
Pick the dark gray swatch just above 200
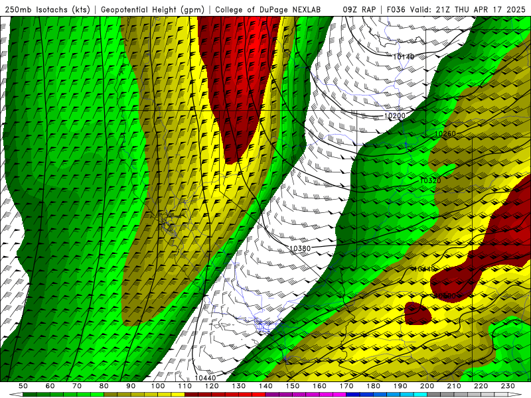[434, 395]
